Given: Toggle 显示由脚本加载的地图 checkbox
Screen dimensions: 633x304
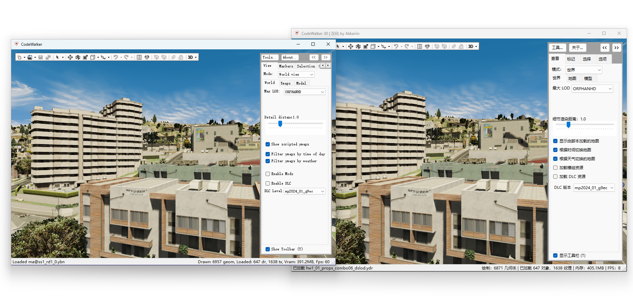Looking at the screenshot, I should tap(555, 141).
